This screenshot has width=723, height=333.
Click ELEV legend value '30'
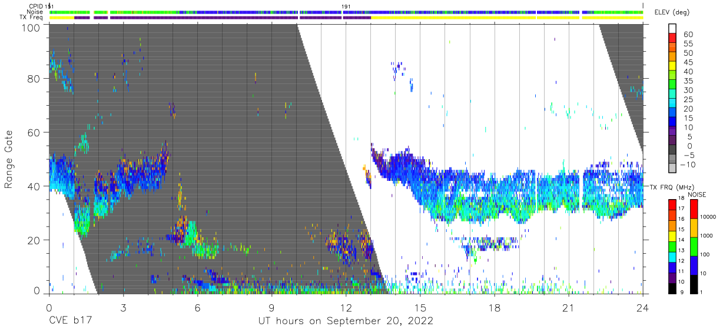pyautogui.click(x=688, y=90)
